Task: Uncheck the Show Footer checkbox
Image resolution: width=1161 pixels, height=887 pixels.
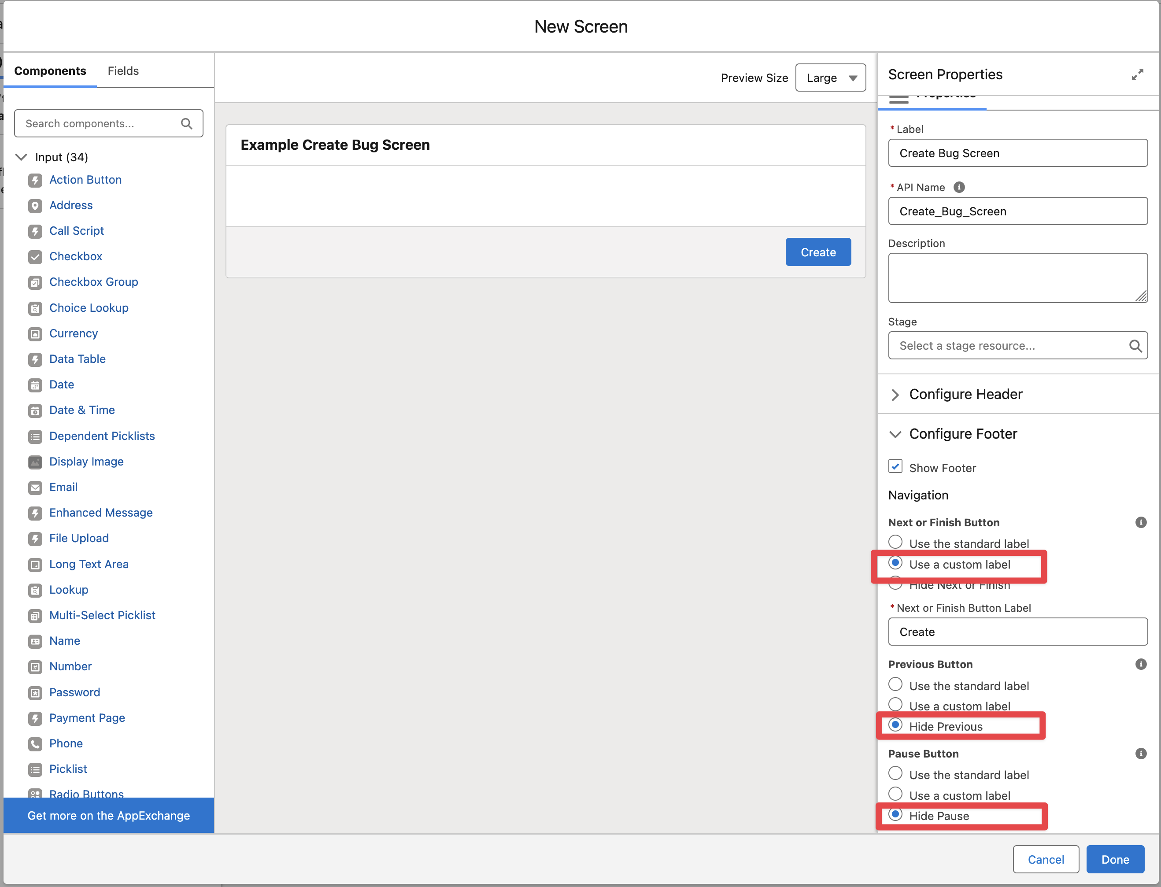Action: pos(895,466)
